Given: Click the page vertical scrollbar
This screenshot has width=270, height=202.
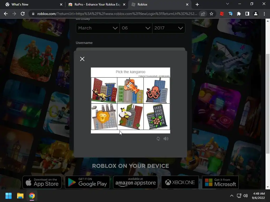Looking at the screenshot, I should pyautogui.click(x=268, y=104).
